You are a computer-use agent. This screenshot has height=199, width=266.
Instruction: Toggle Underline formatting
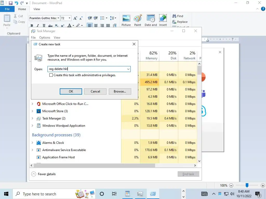pos(44,26)
